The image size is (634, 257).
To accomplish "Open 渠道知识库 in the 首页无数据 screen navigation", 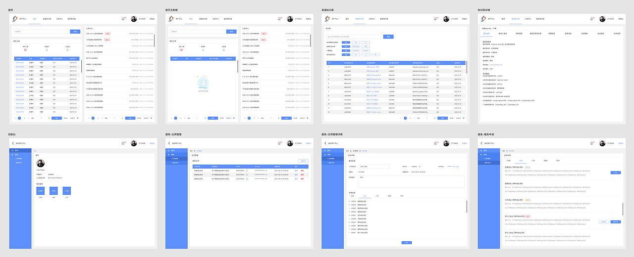I will pos(204,19).
